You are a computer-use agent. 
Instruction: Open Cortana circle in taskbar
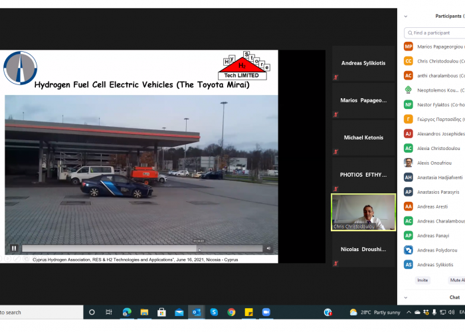click(92, 312)
